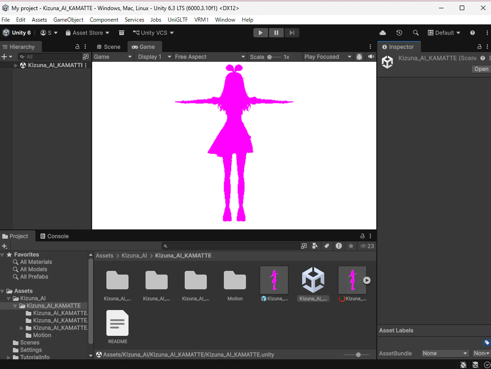Open Unity Cloud icon in toolbar
491x369 pixels.
383,33
